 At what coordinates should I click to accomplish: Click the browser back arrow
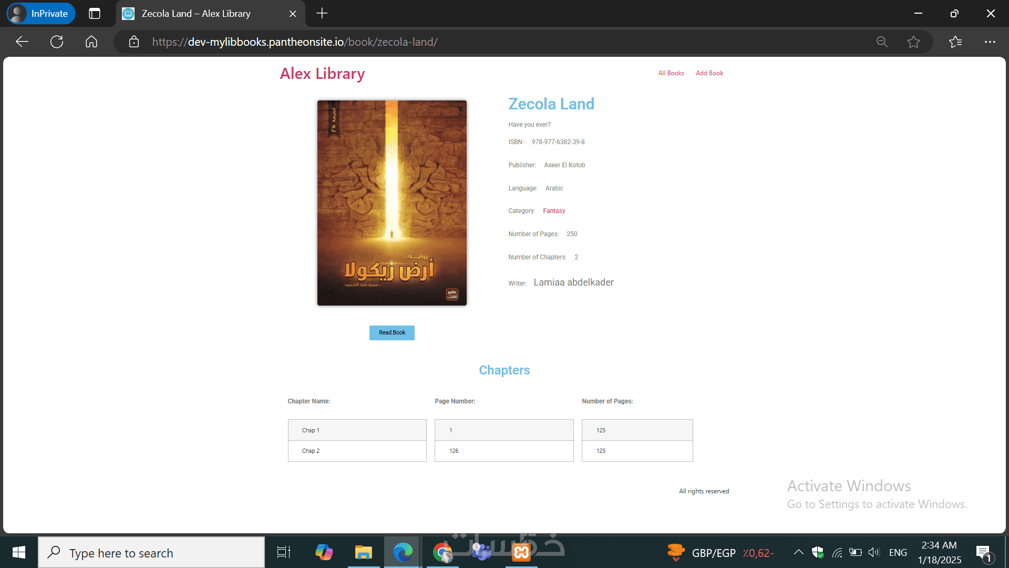(x=22, y=42)
